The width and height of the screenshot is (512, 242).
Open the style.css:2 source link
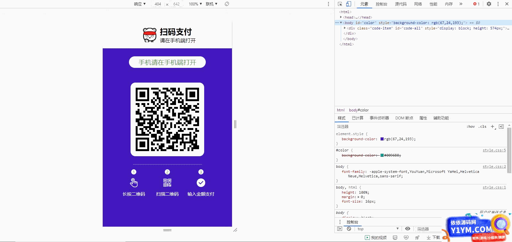pyautogui.click(x=494, y=166)
